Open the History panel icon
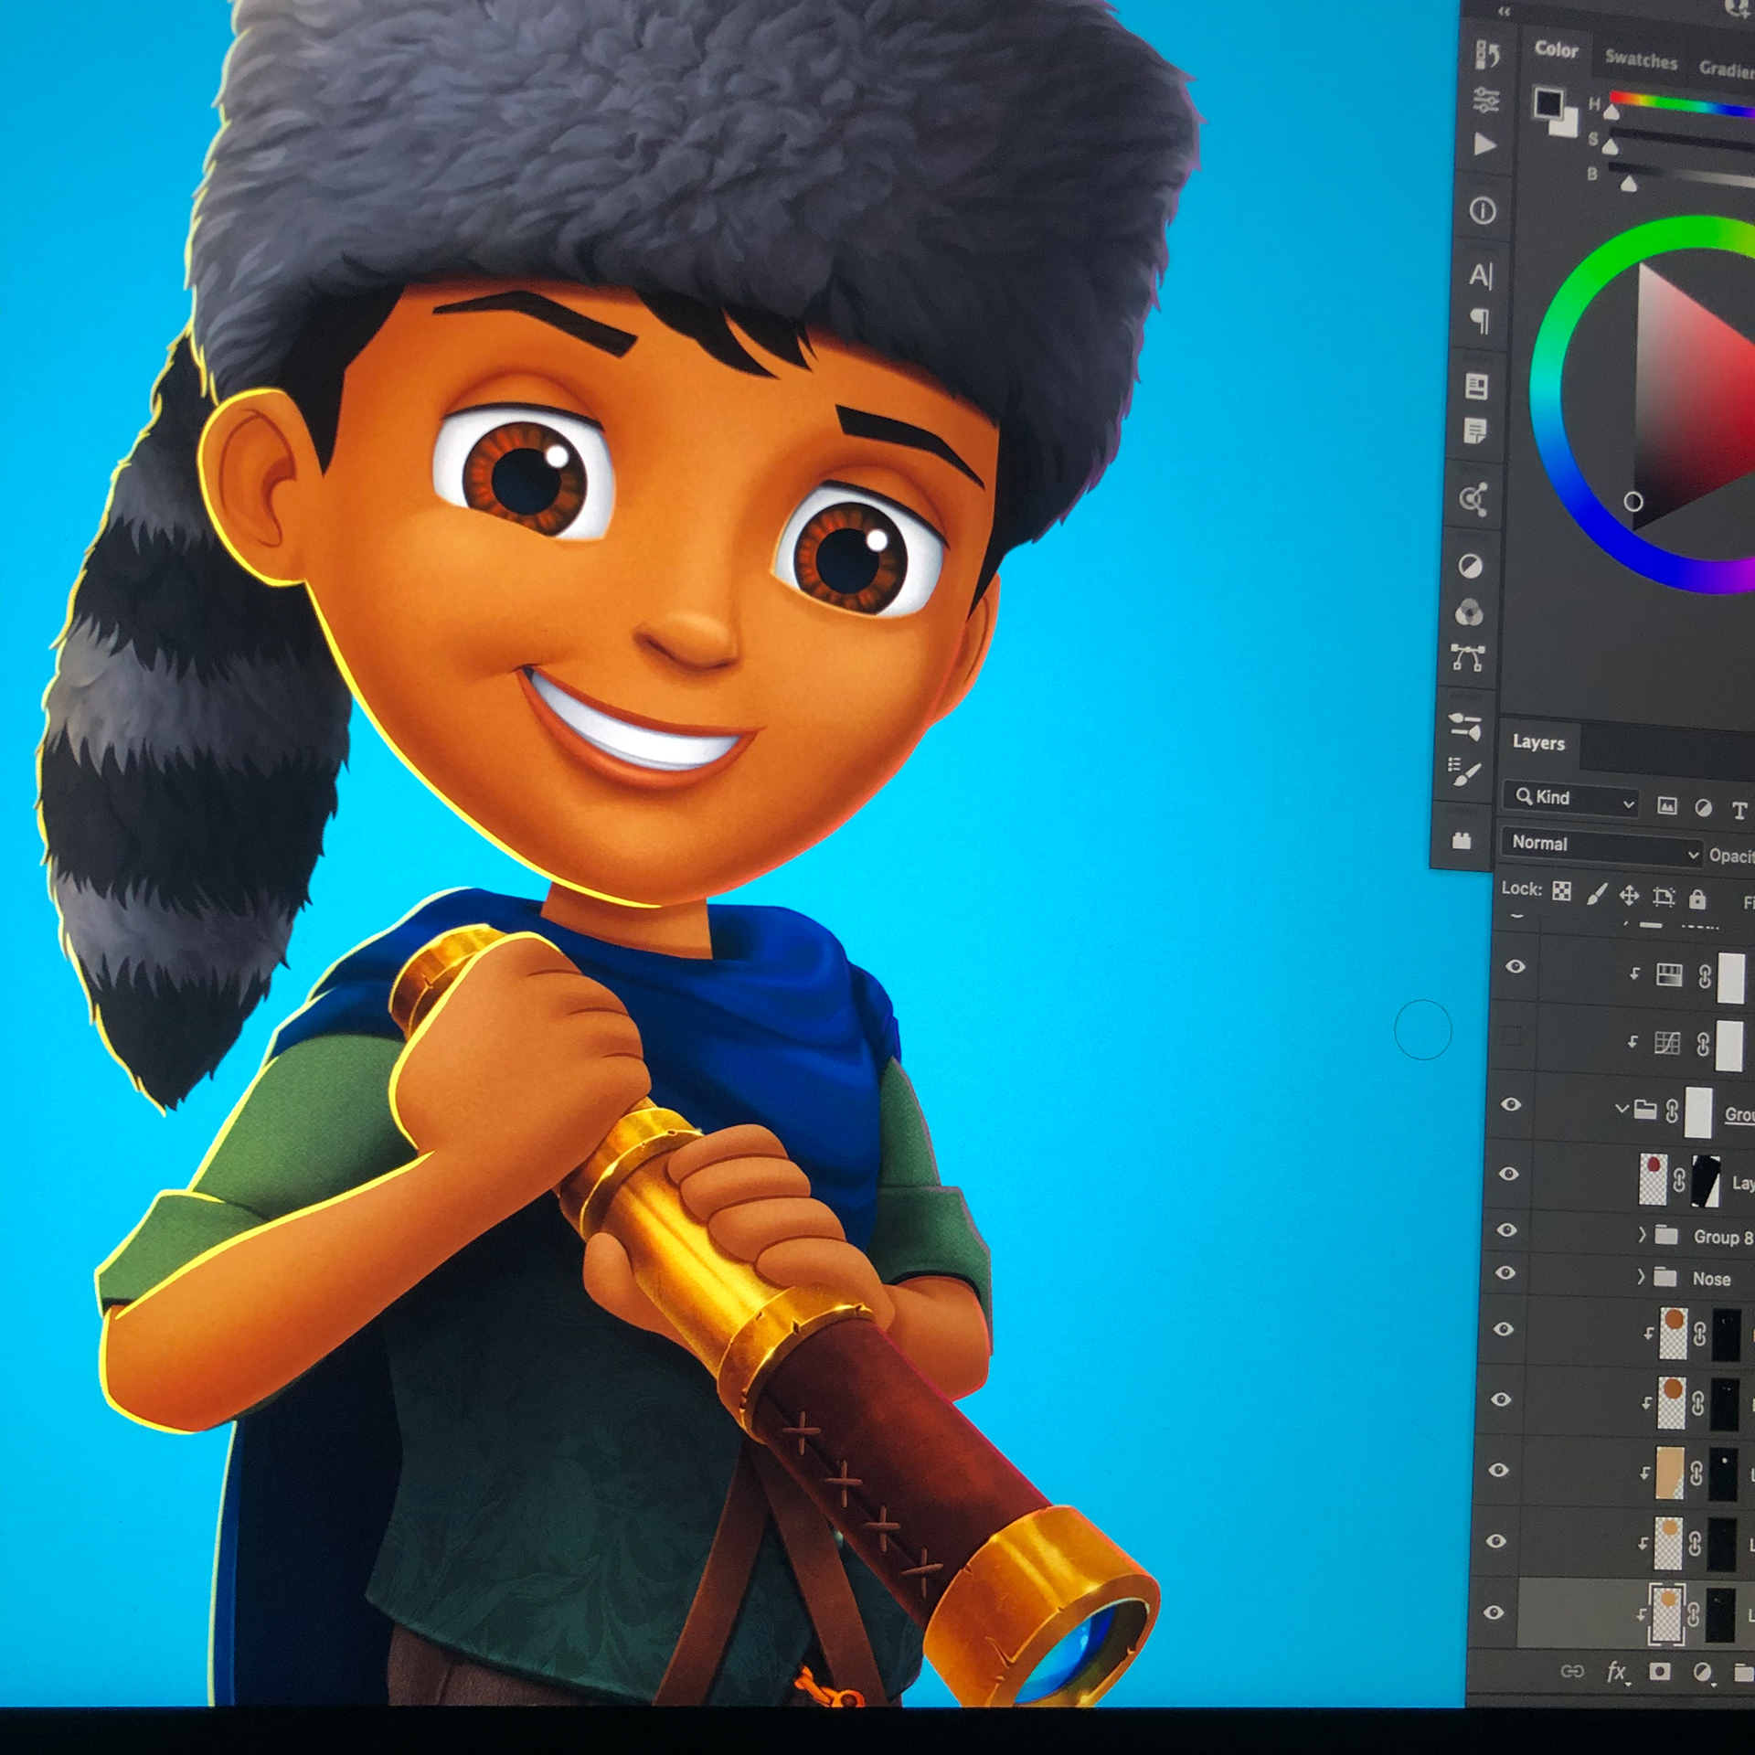This screenshot has height=1755, width=1755. [x=1488, y=55]
